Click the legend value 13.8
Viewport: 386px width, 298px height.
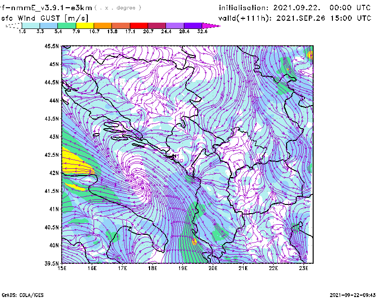[x=112, y=31]
